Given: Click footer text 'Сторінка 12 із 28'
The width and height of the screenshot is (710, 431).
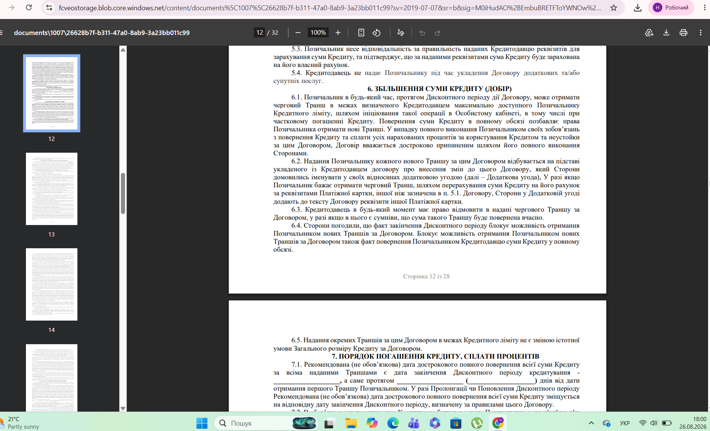Looking at the screenshot, I should click(x=426, y=276).
